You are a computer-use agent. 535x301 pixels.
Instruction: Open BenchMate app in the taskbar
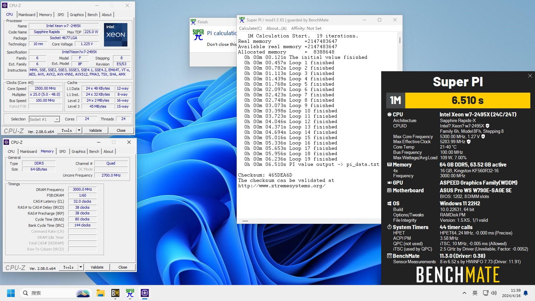pos(115,293)
